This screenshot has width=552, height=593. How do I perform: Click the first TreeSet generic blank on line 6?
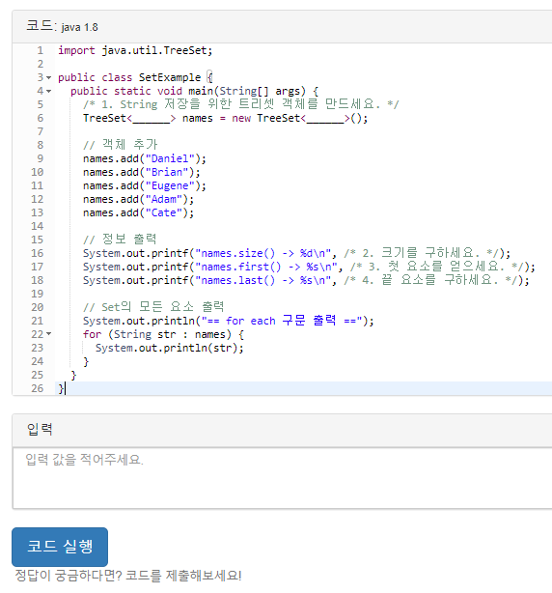[x=152, y=119]
